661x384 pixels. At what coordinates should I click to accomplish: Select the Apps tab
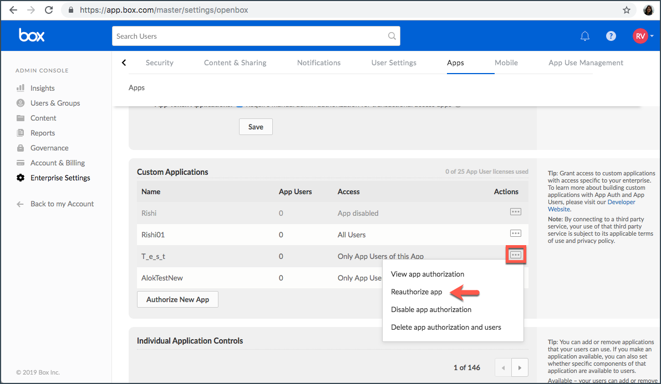(455, 63)
